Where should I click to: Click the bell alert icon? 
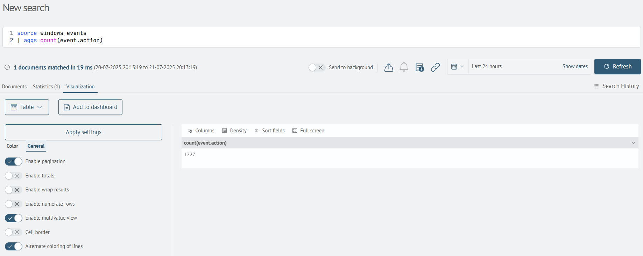click(404, 67)
